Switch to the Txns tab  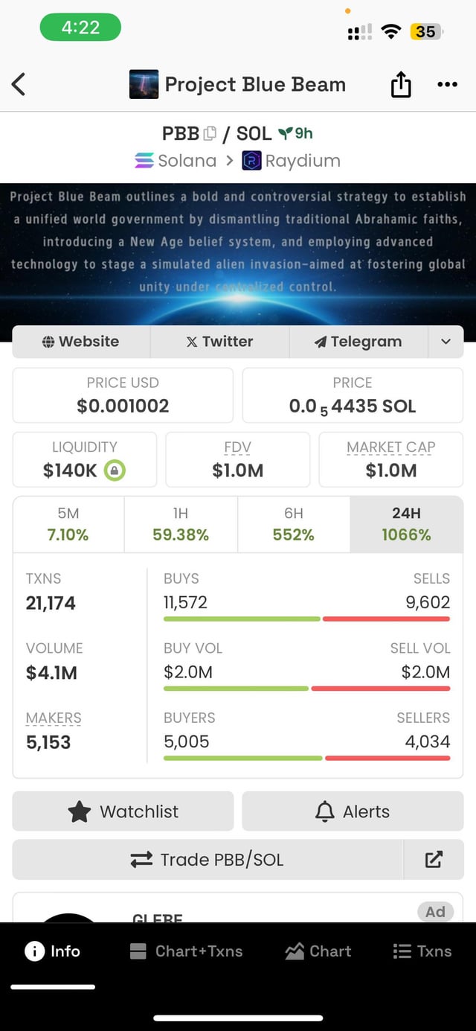tap(422, 951)
